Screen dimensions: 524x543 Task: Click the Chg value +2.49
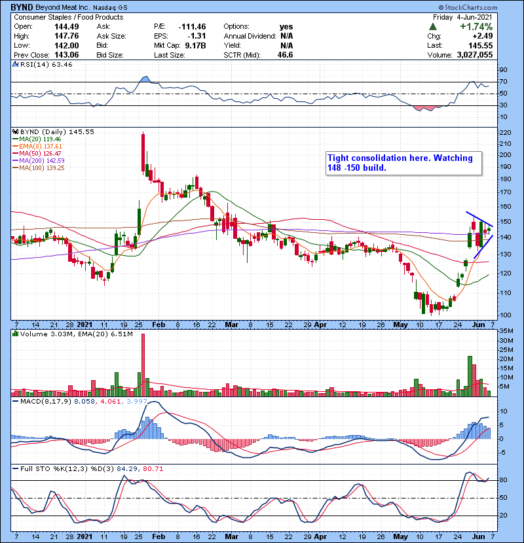pos(482,36)
